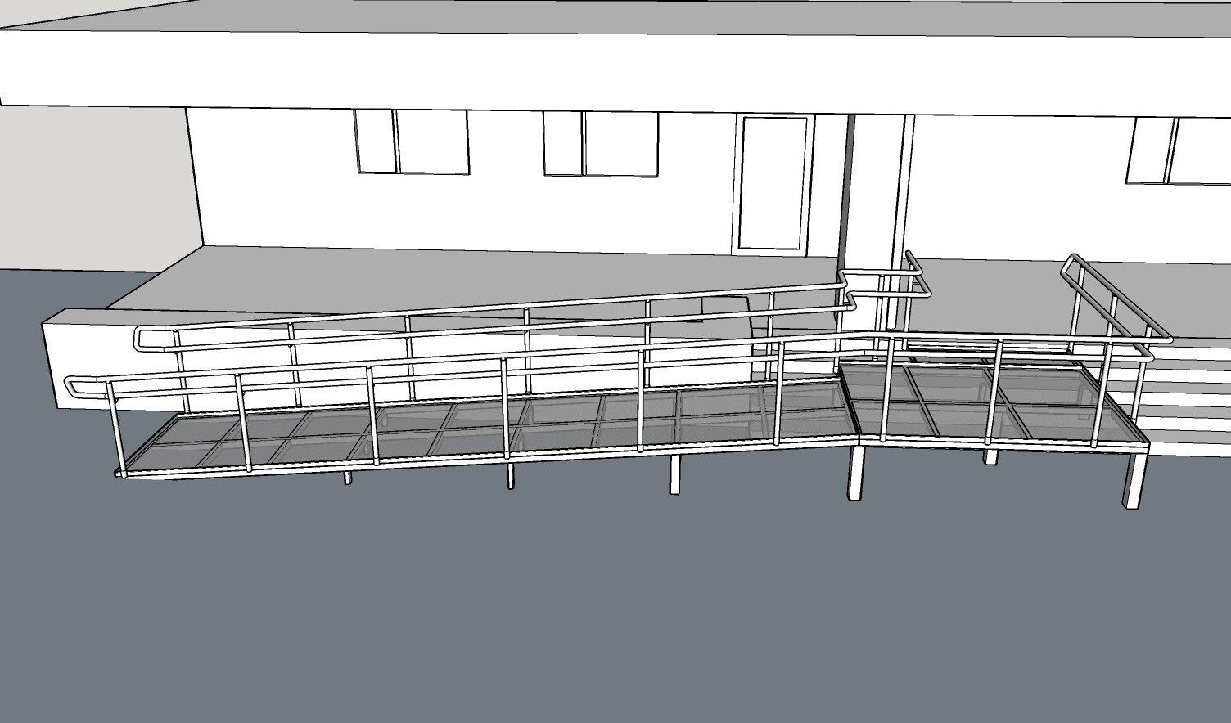Select the door on the building wall
The height and width of the screenshot is (723, 1231).
tap(773, 182)
